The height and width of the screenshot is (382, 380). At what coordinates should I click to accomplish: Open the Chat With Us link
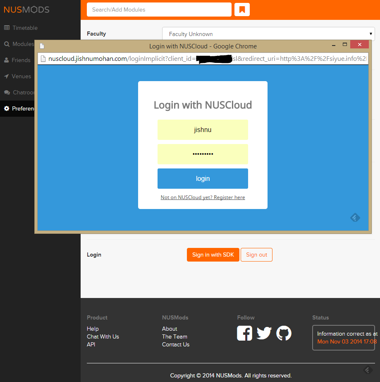coord(103,336)
